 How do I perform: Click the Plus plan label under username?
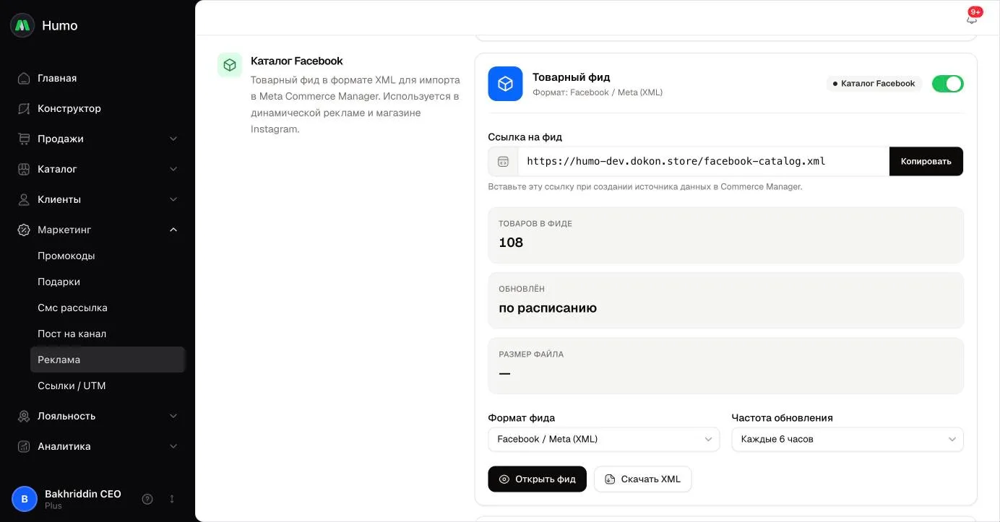pos(53,506)
